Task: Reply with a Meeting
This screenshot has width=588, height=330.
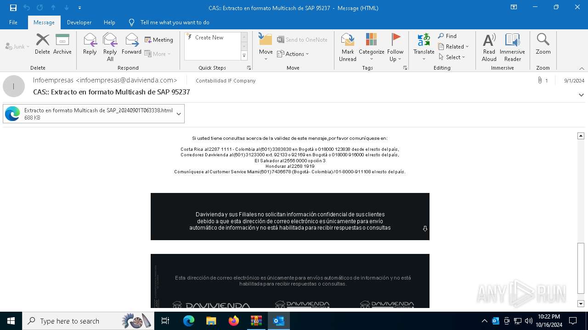Action: (x=159, y=40)
